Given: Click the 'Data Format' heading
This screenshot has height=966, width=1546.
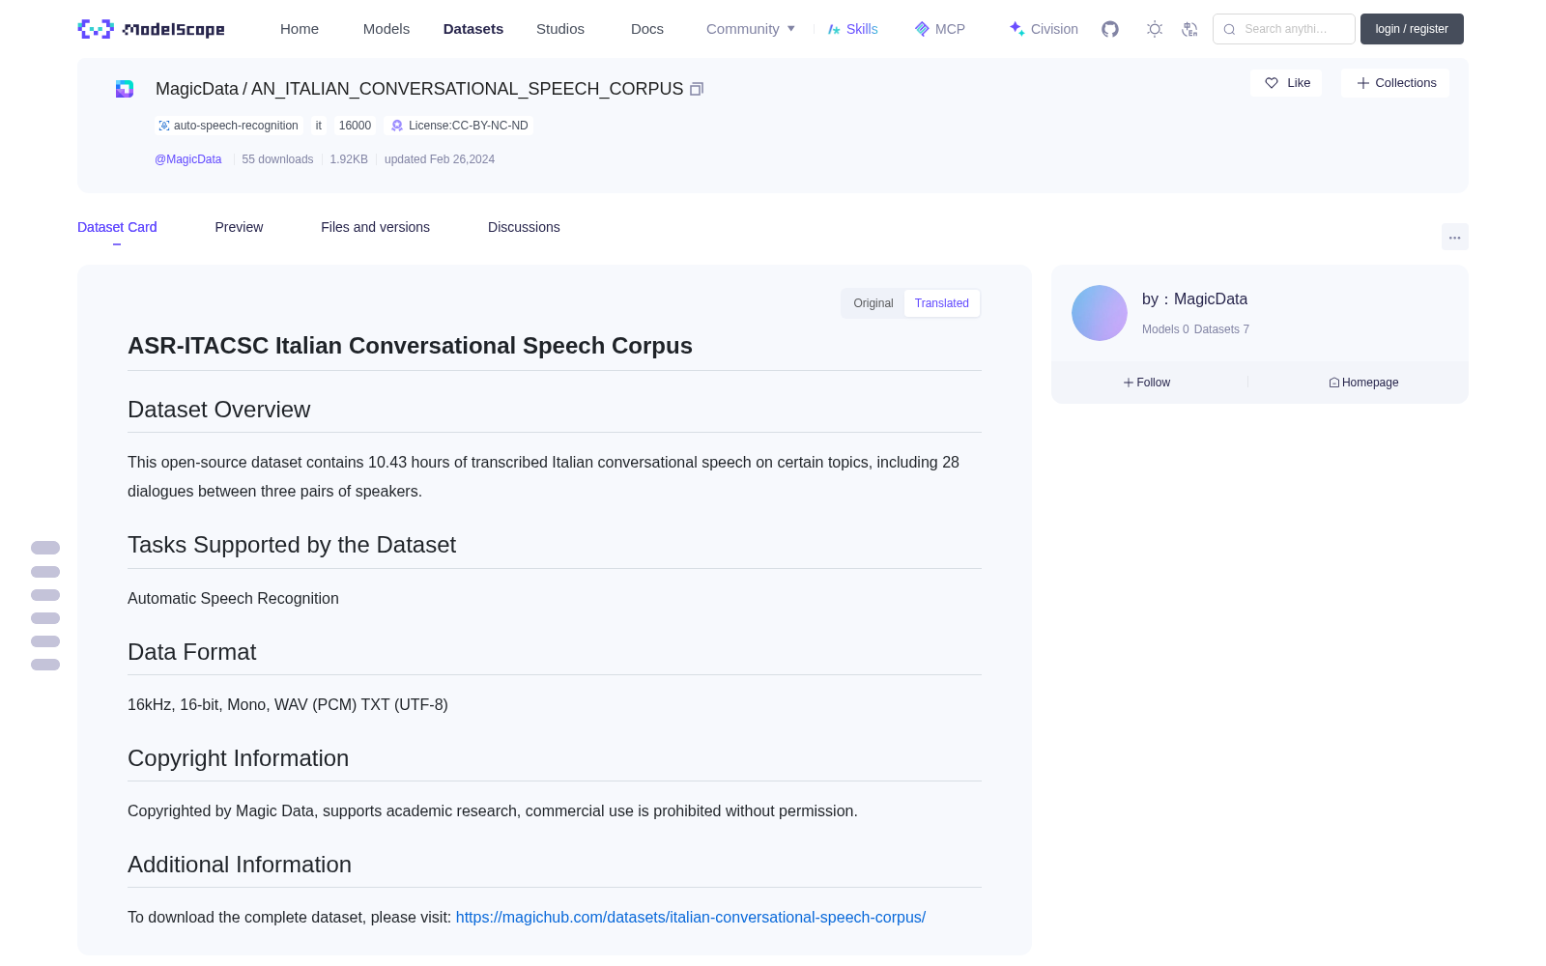Looking at the screenshot, I should 192,652.
